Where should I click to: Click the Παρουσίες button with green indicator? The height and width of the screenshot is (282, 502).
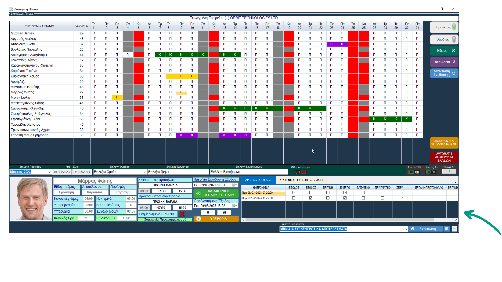[x=444, y=27]
